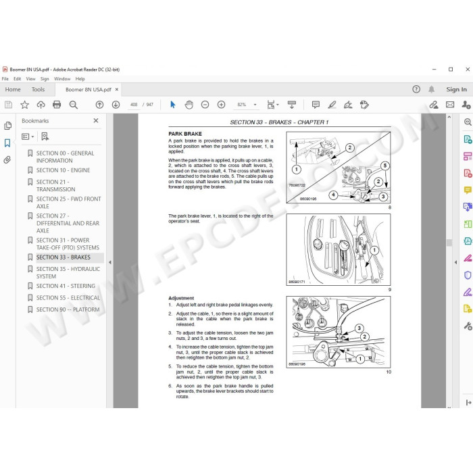Close the Bookmarks panel
Screen dimensions: 473x473
(x=96, y=121)
